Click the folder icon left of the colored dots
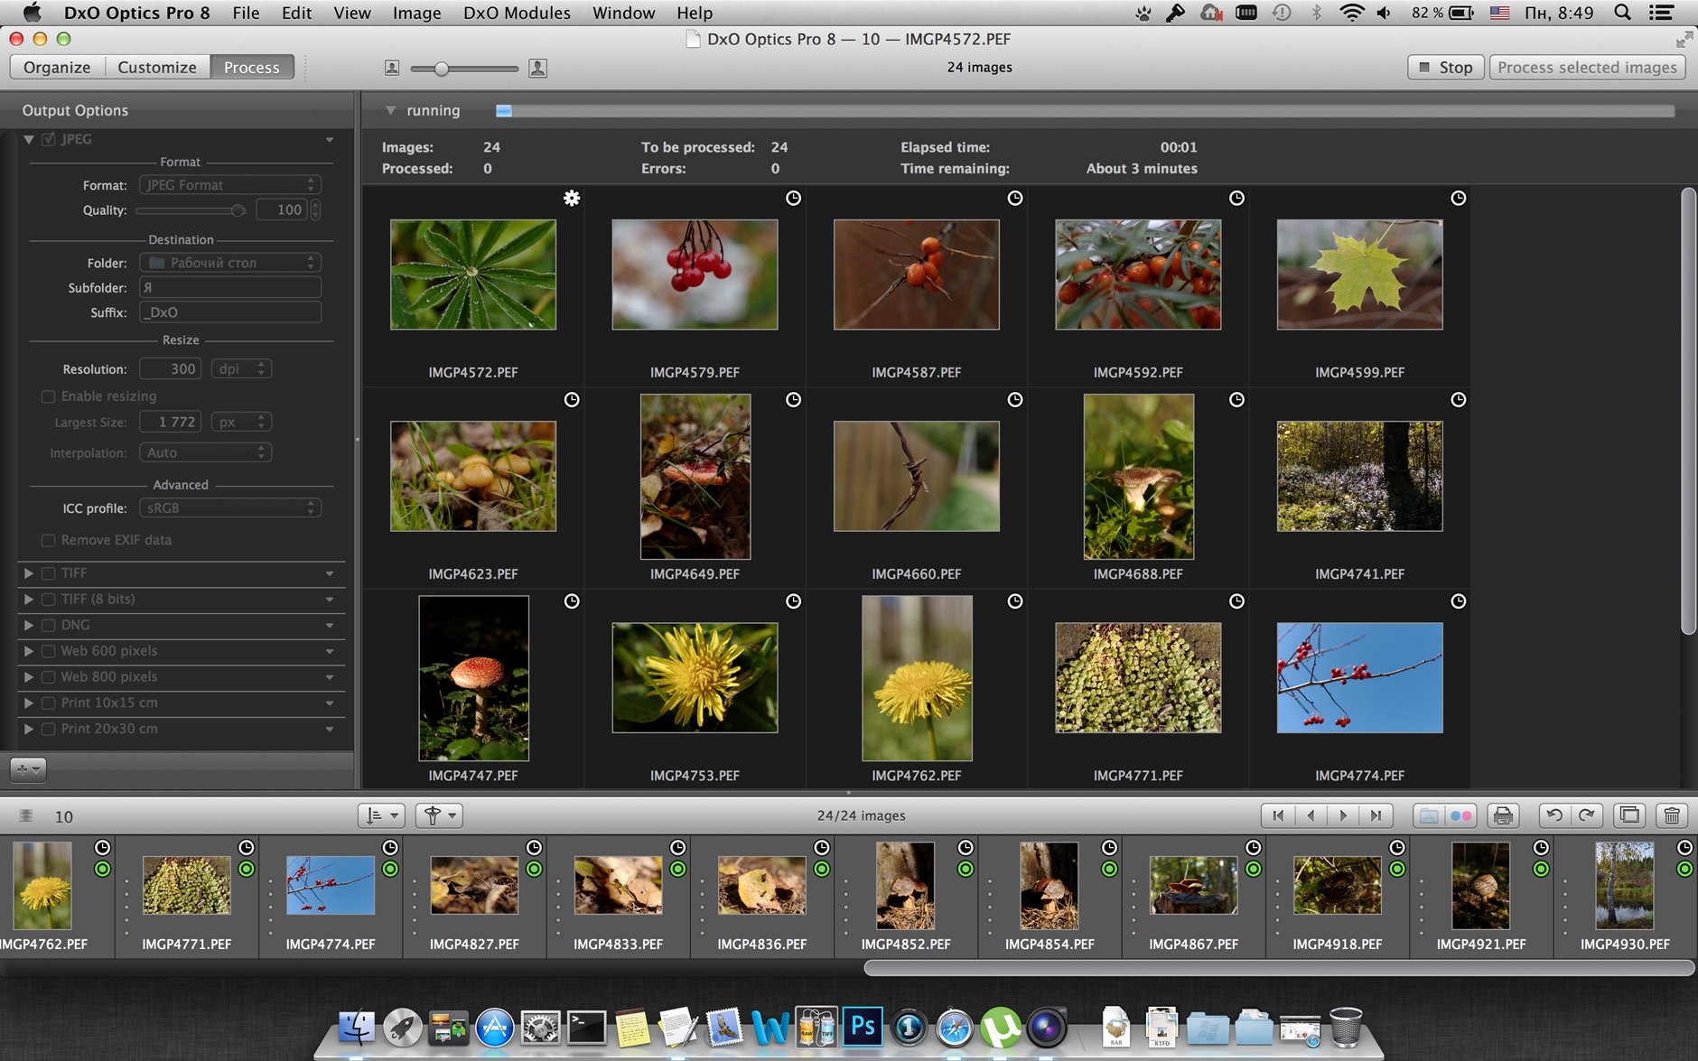 (x=1429, y=815)
